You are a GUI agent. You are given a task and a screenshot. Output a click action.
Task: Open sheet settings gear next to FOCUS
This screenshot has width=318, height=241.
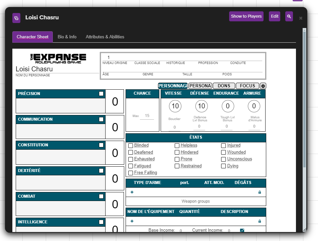point(263,86)
